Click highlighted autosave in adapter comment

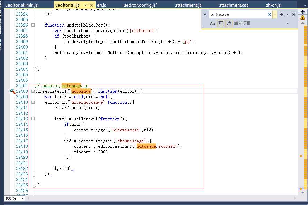click(71, 86)
